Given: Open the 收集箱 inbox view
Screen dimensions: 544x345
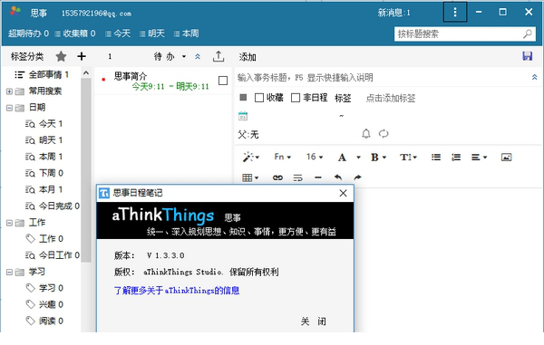Looking at the screenshot, I should [x=75, y=34].
